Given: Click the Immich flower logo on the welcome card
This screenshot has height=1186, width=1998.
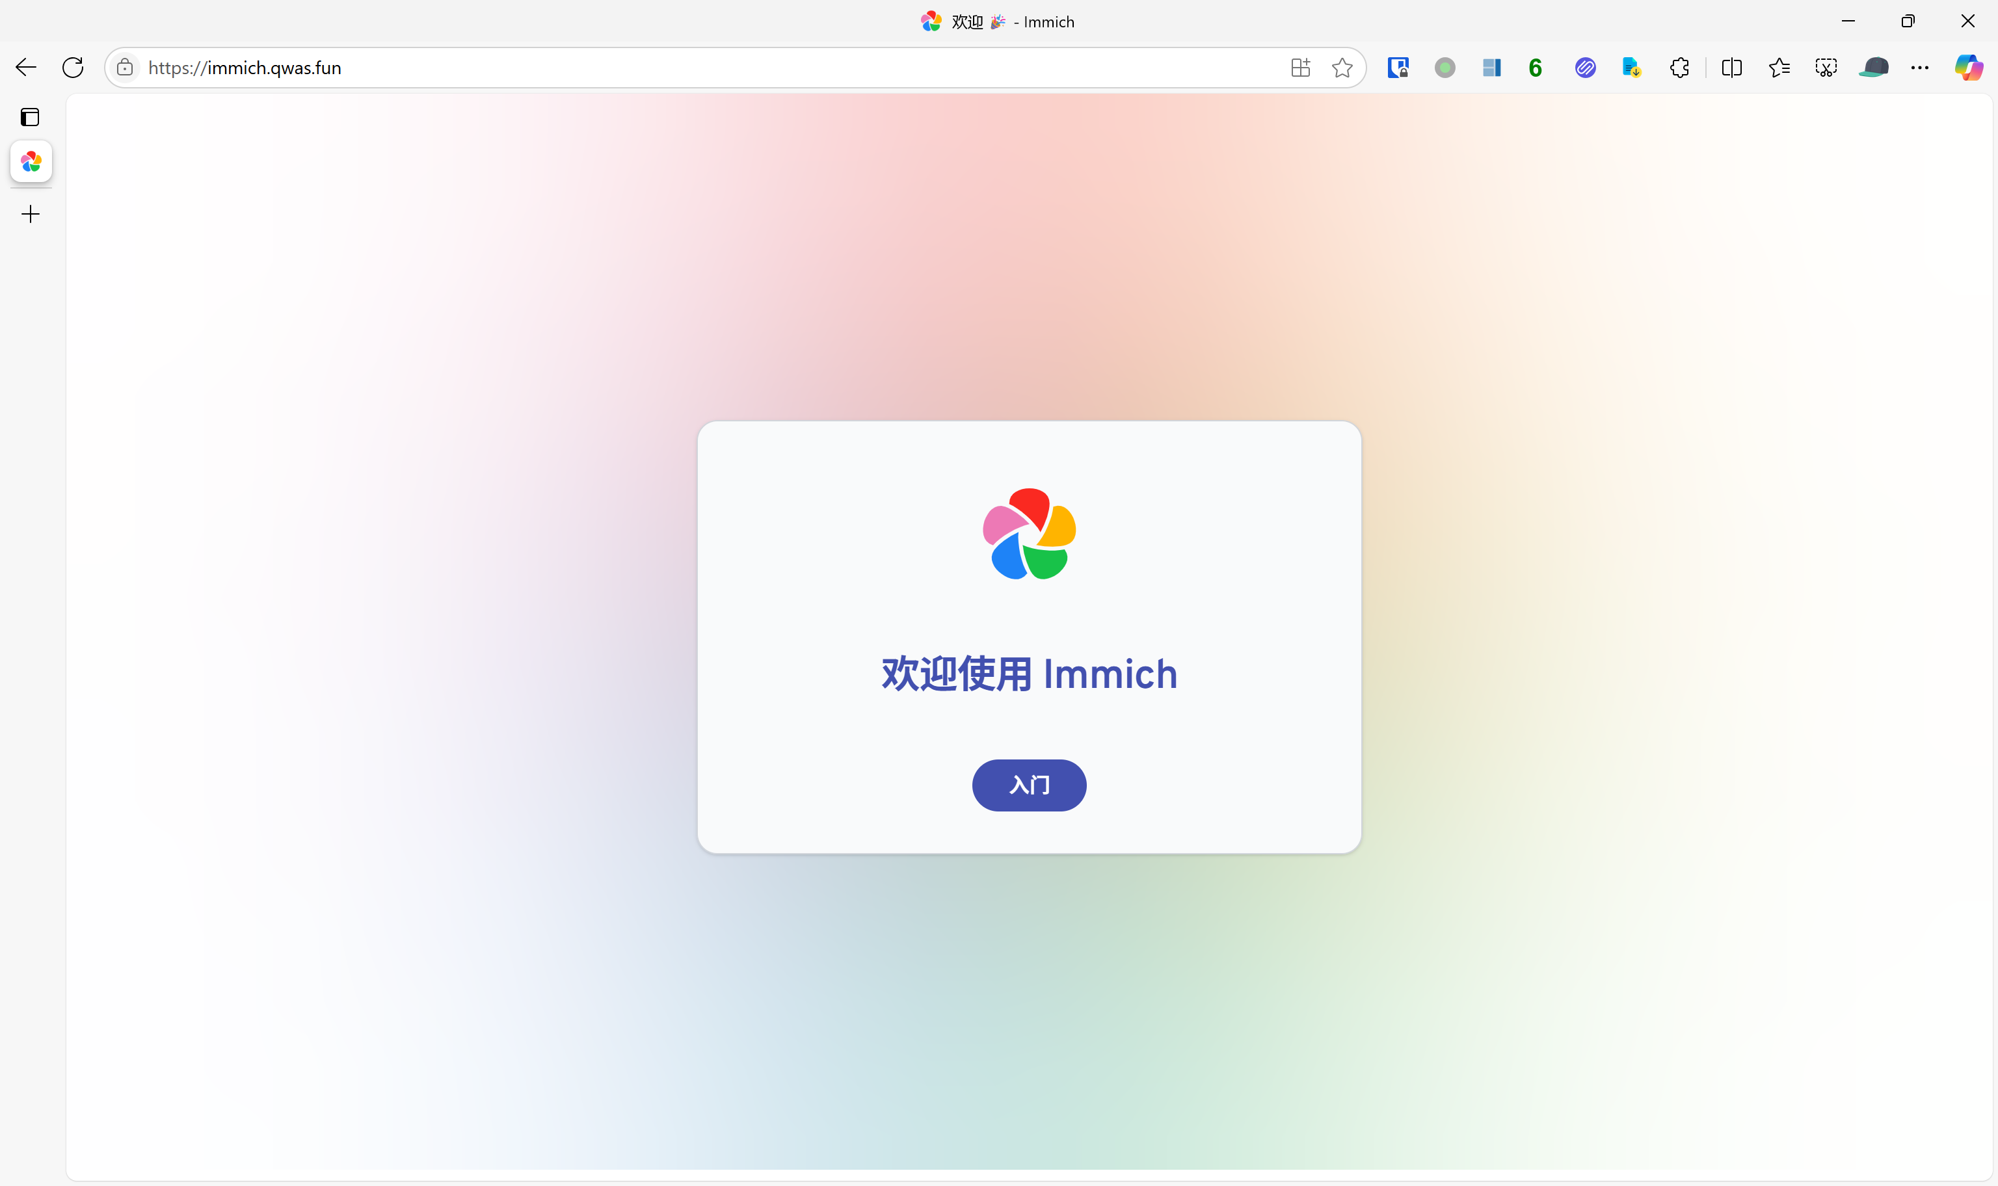Looking at the screenshot, I should pos(1028,533).
